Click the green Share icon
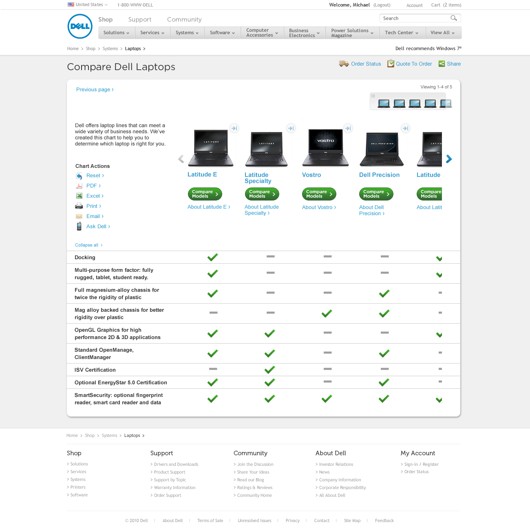Viewport: 530px width, 529px height. pyautogui.click(x=442, y=64)
